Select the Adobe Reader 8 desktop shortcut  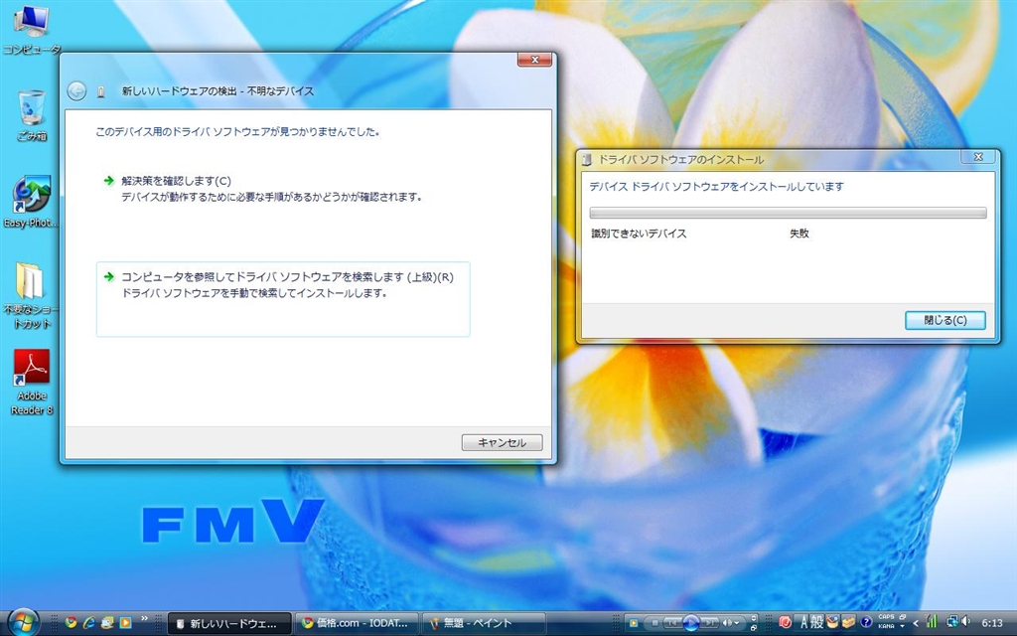pos(31,382)
